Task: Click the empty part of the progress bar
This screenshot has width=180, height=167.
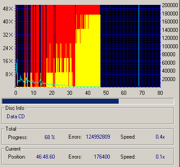Action: [146, 101]
